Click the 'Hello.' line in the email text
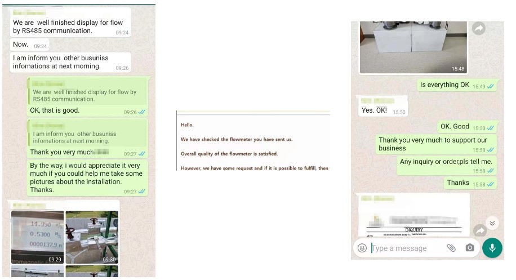The image size is (516, 280). [x=187, y=125]
